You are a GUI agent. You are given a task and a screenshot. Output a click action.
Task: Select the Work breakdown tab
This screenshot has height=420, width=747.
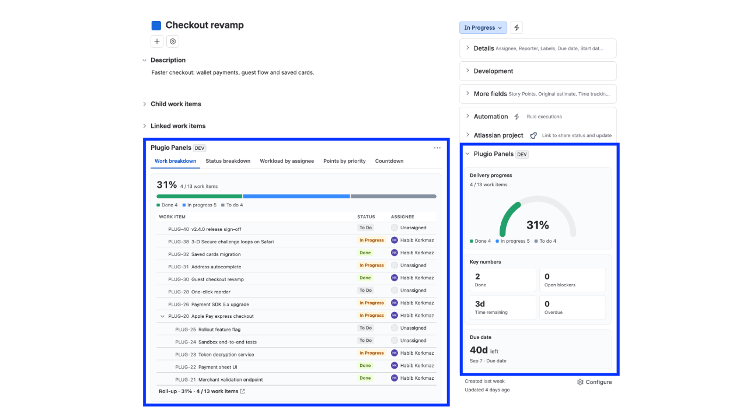point(175,161)
